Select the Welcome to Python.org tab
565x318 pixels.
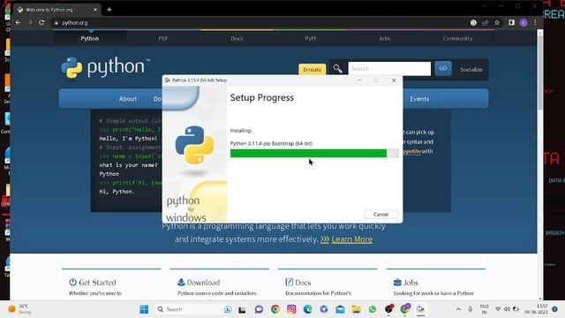click(x=57, y=10)
